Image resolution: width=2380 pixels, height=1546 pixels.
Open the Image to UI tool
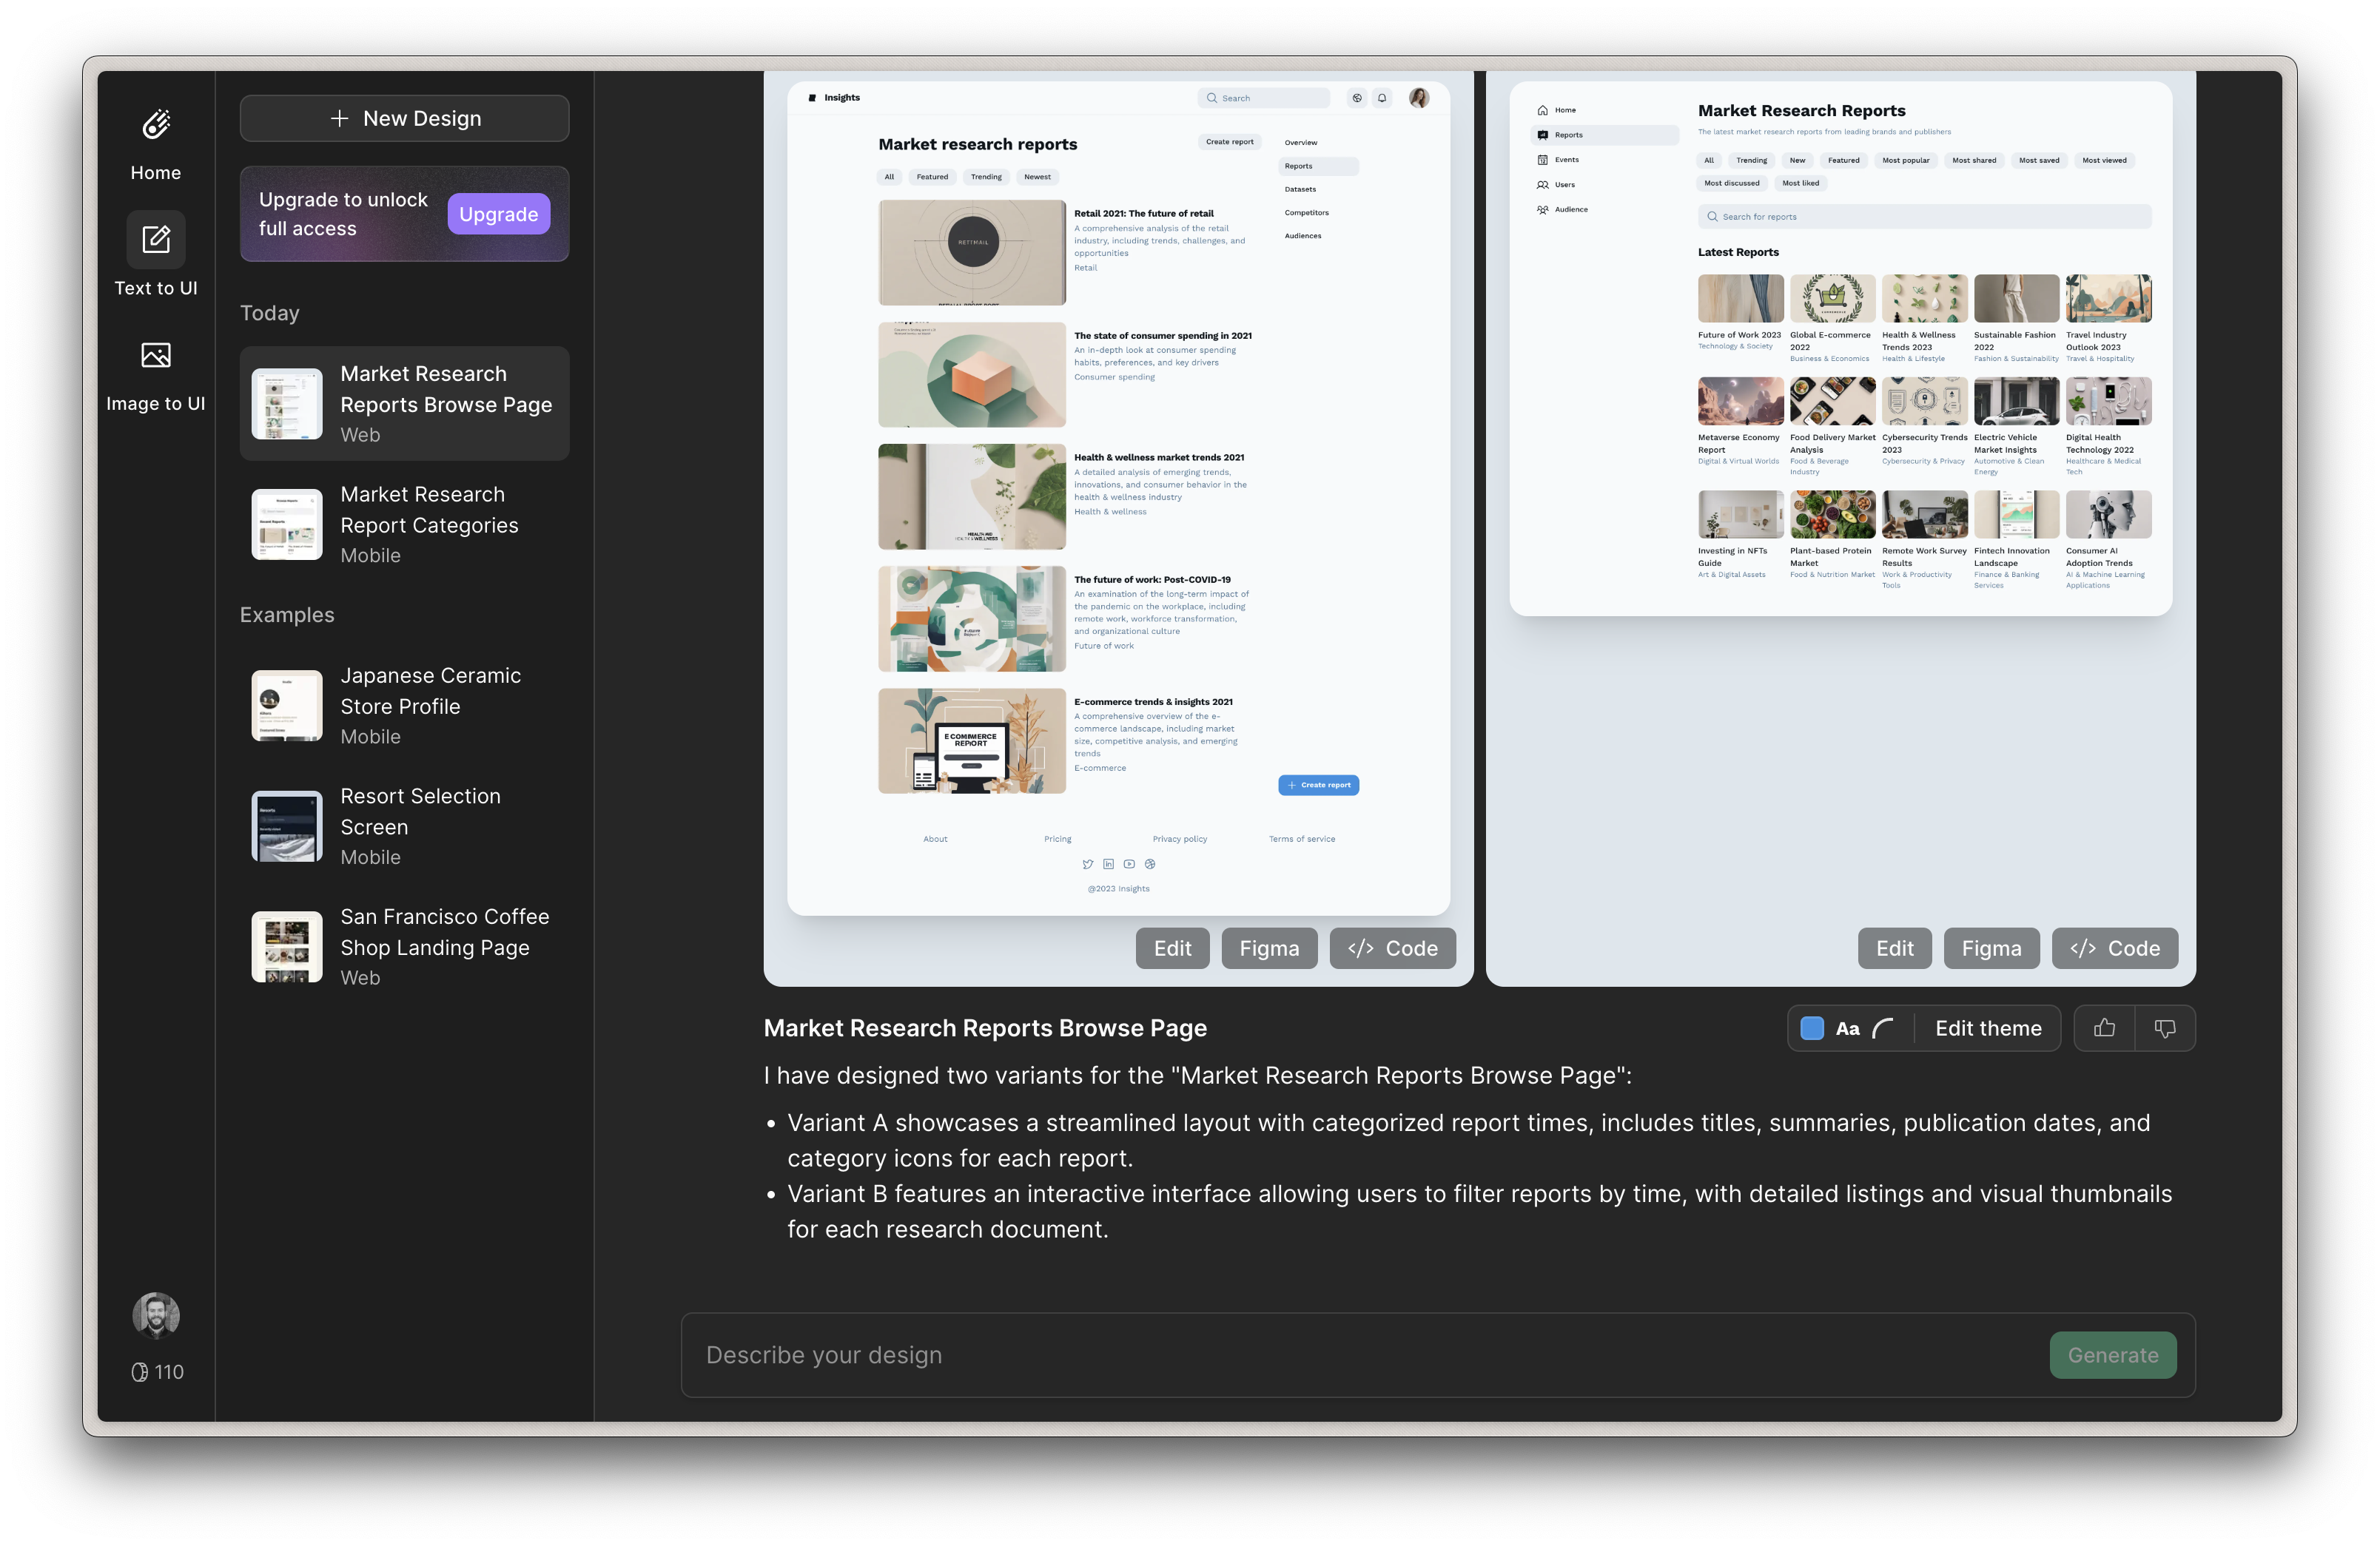click(x=156, y=356)
